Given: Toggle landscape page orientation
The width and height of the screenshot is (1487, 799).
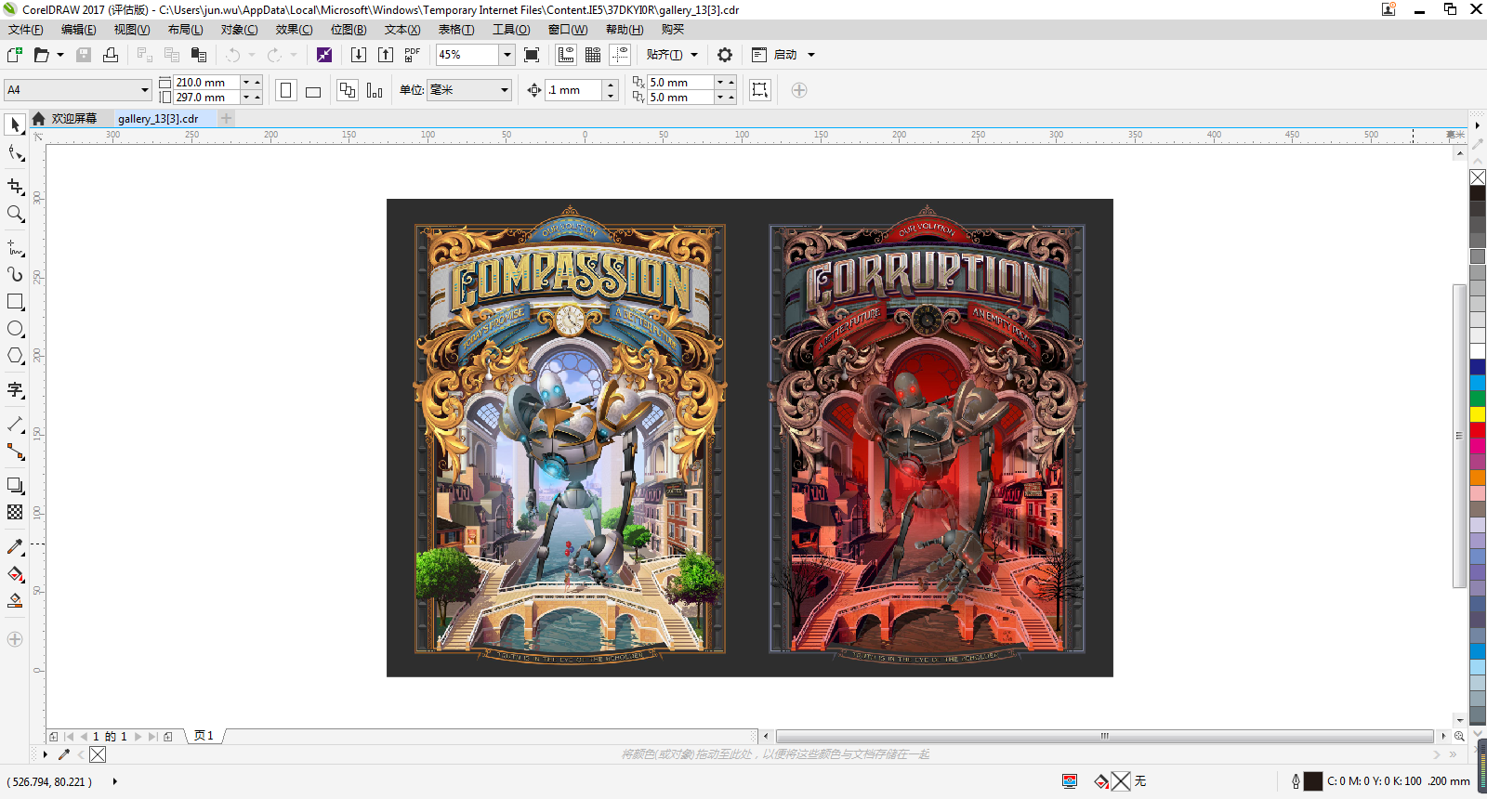Looking at the screenshot, I should [313, 90].
